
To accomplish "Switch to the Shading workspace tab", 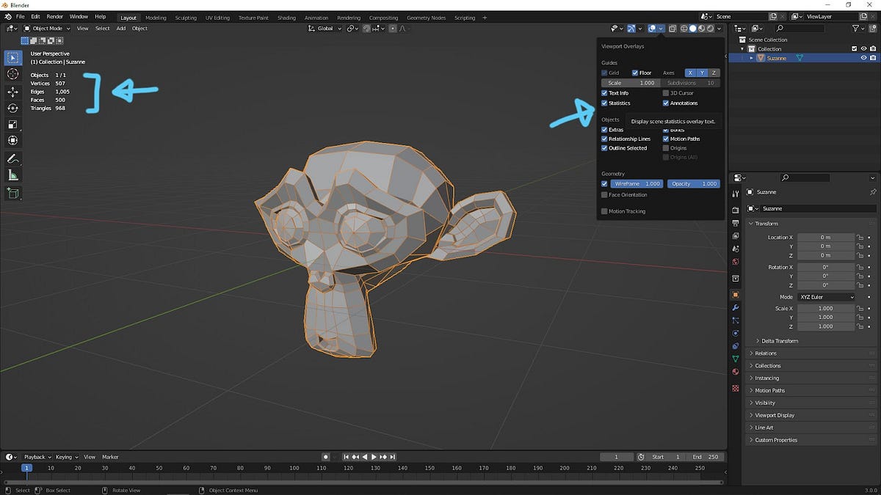I will [x=286, y=17].
